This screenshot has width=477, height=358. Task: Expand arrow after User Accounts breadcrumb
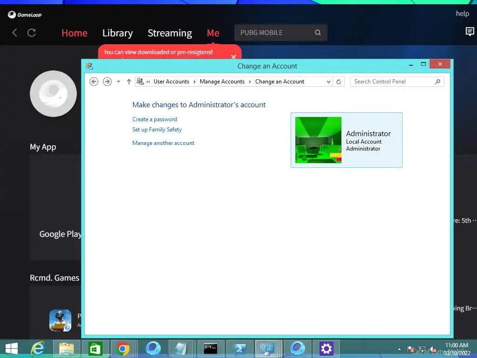[194, 82]
